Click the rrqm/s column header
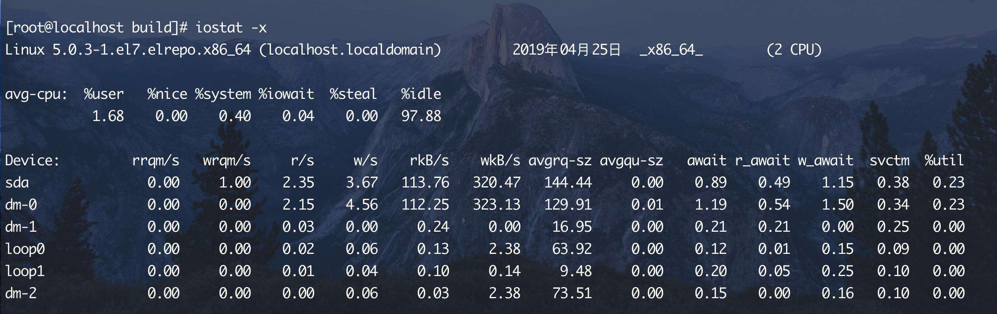Image resolution: width=997 pixels, height=314 pixels. pyautogui.click(x=156, y=161)
